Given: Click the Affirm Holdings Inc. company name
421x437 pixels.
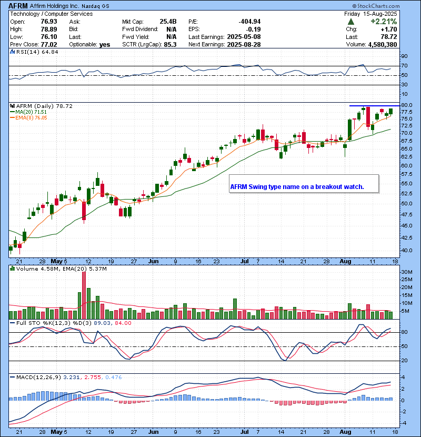Looking at the screenshot, I should click(54, 6).
